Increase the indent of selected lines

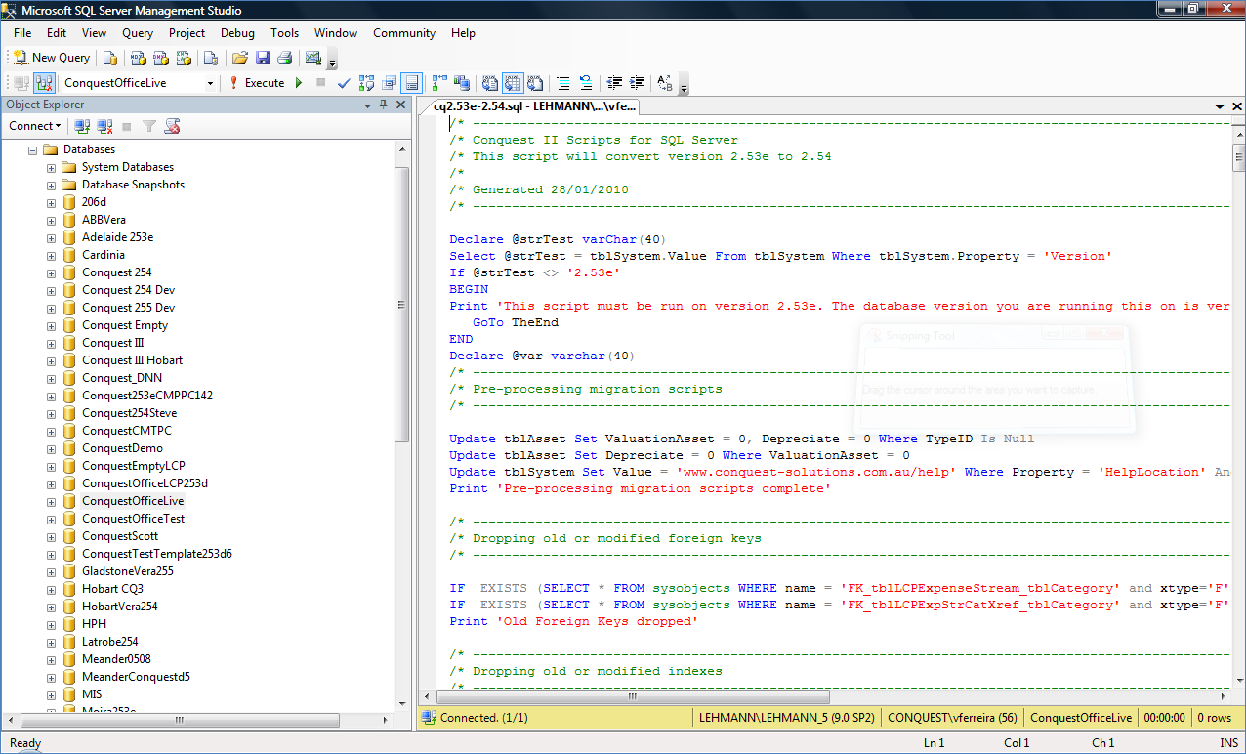click(637, 83)
